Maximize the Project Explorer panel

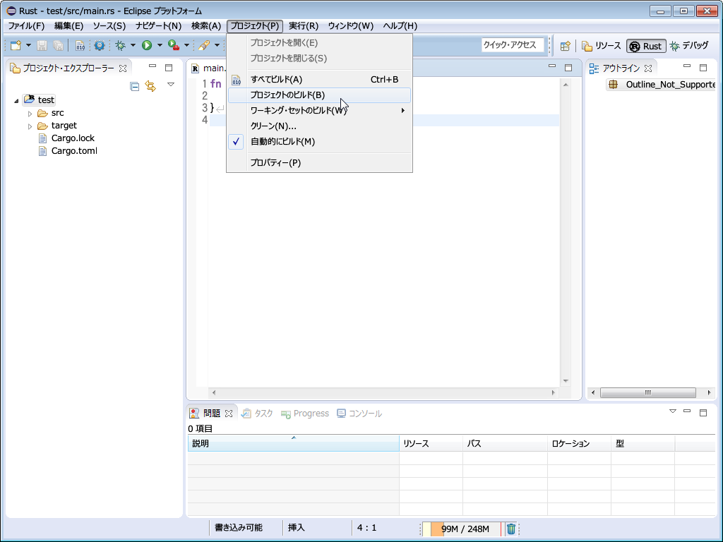point(169,67)
